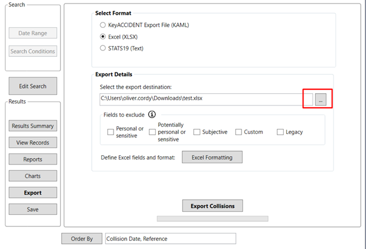
Task: Choose the Excel (XLSX) radio option
Action: point(103,36)
